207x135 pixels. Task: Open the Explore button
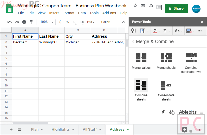pos(185,130)
